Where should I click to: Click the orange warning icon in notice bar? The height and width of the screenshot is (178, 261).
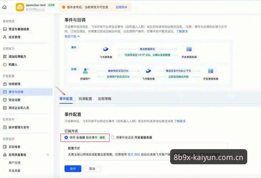pyautogui.click(x=63, y=7)
